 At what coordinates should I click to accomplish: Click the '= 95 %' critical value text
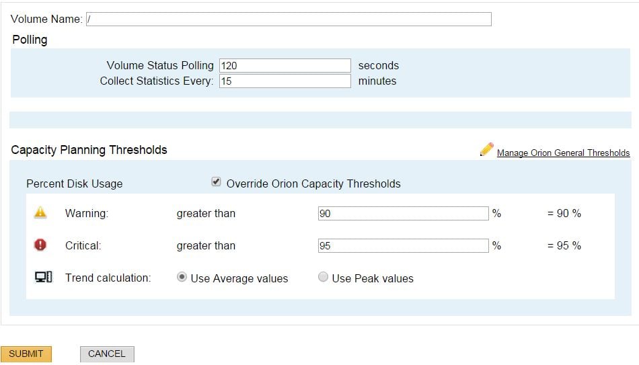(x=564, y=245)
